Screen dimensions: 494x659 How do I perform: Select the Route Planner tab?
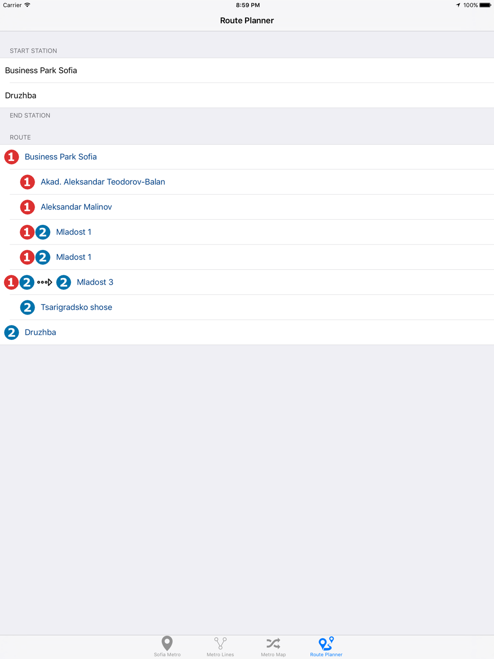tap(326, 647)
